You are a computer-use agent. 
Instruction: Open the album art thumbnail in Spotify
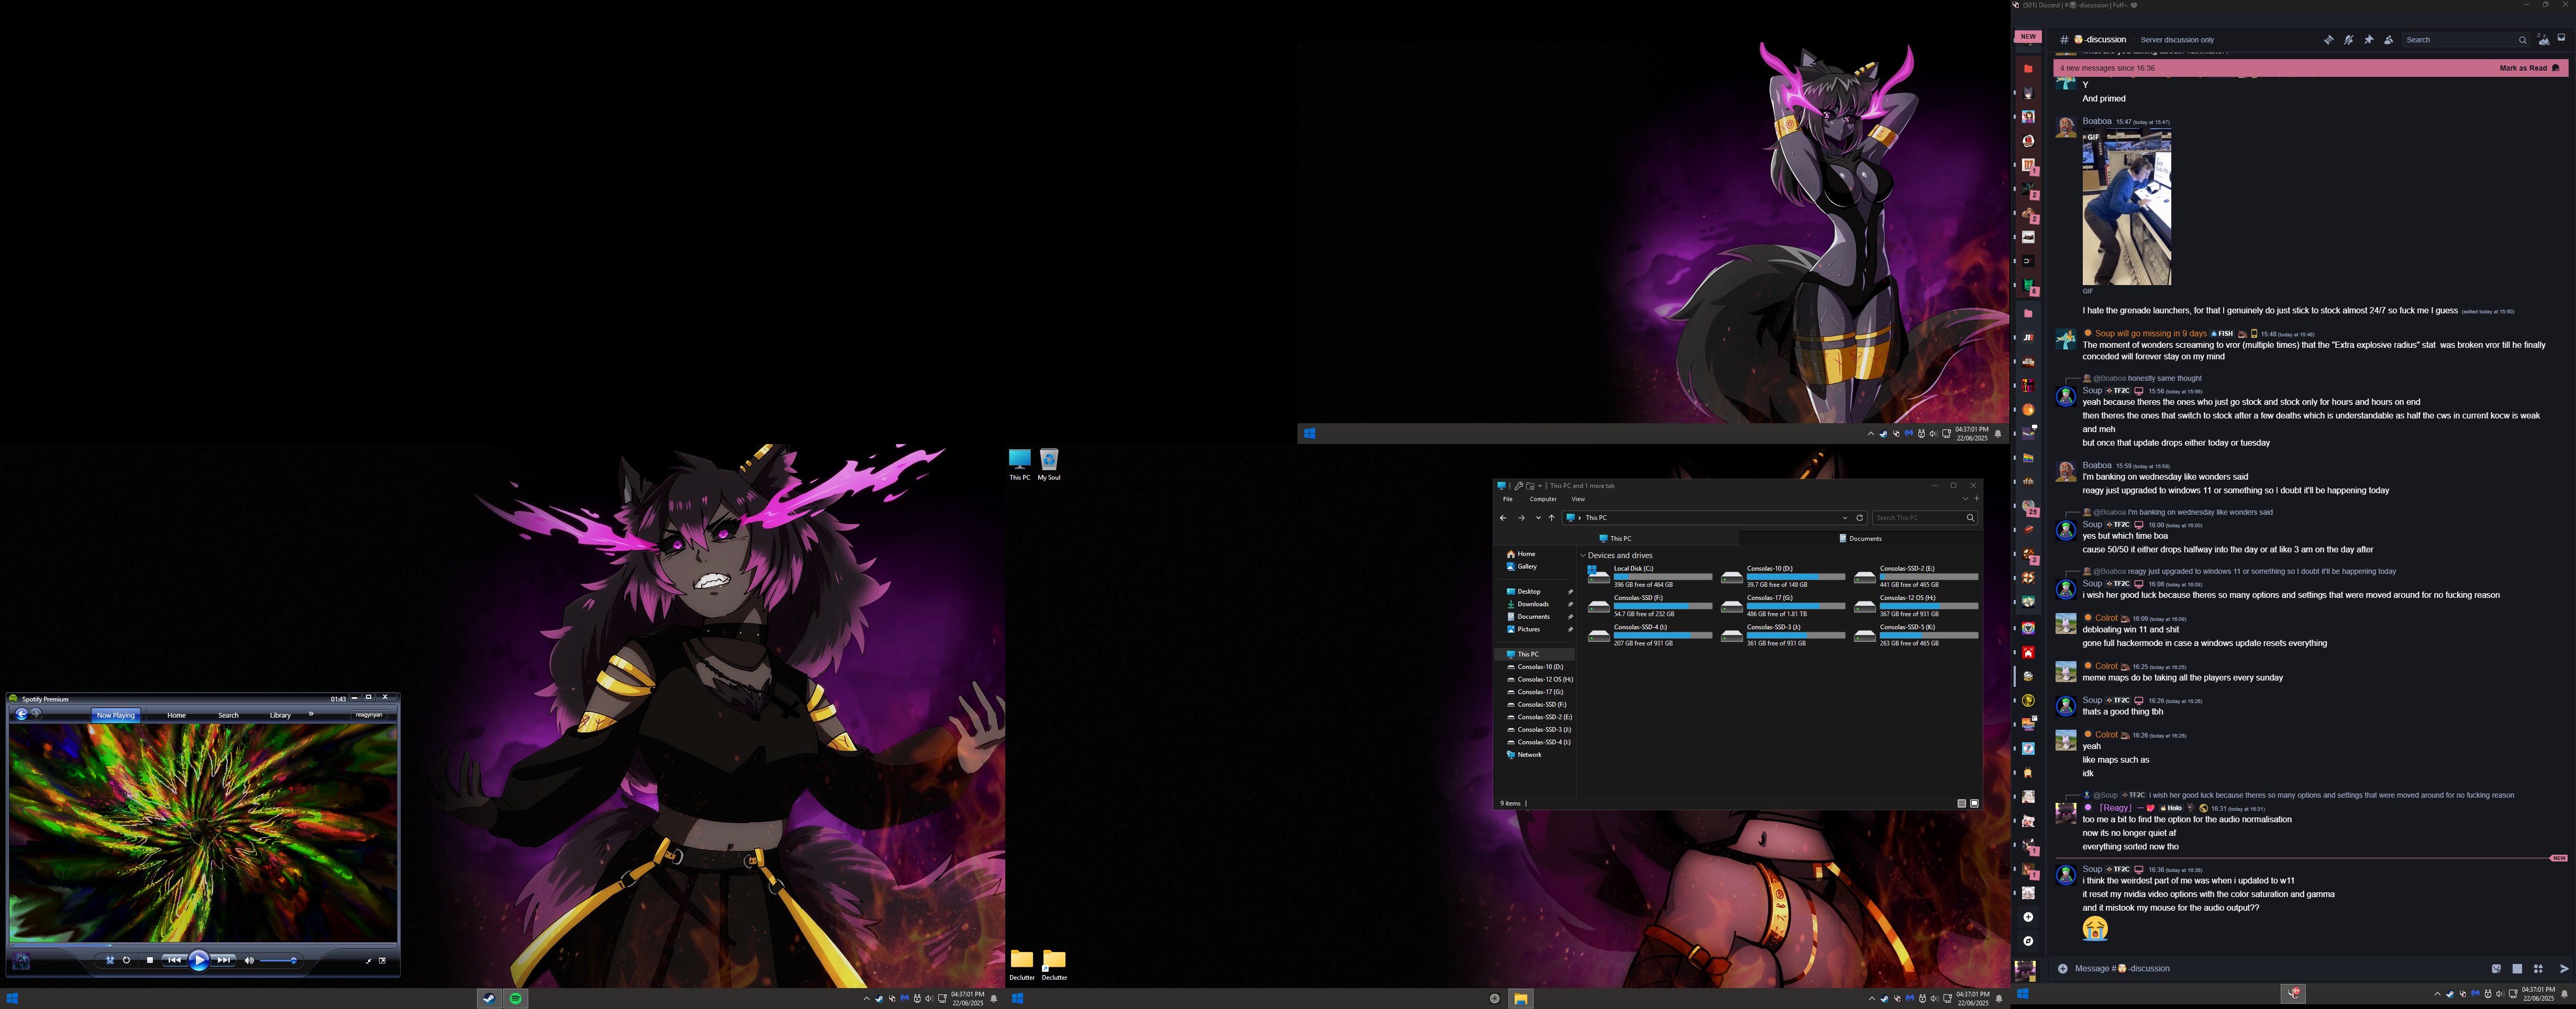coord(21,961)
